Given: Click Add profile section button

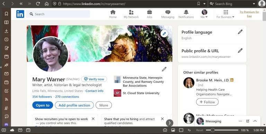Looking at the screenshot, I should (74, 105).
